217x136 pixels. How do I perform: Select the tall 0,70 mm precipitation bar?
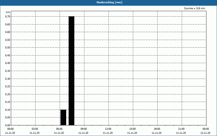[x=72, y=71]
